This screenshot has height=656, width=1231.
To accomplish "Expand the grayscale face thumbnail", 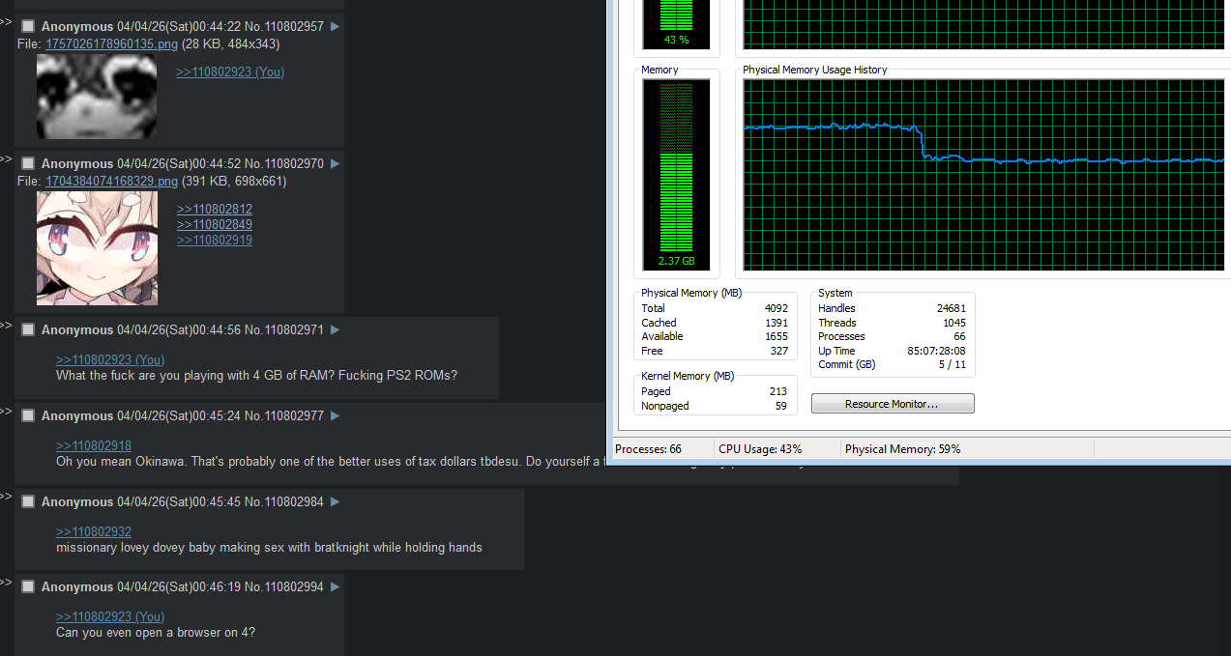I will coord(97,96).
